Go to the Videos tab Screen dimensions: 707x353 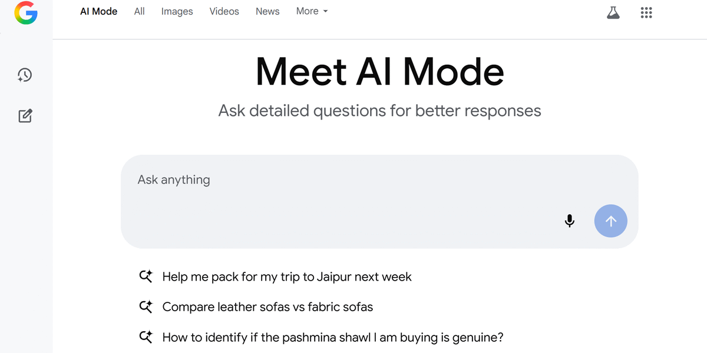pos(224,11)
